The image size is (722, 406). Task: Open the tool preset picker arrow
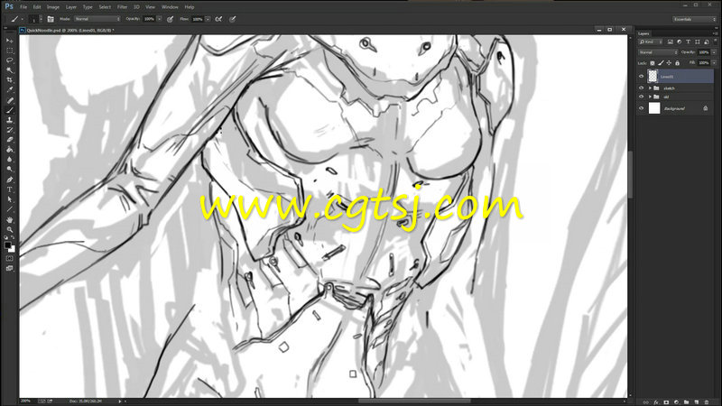coord(22,19)
